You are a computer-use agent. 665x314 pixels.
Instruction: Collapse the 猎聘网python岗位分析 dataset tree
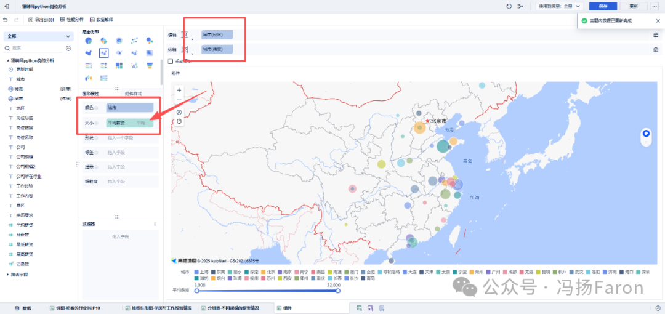pos(7,61)
